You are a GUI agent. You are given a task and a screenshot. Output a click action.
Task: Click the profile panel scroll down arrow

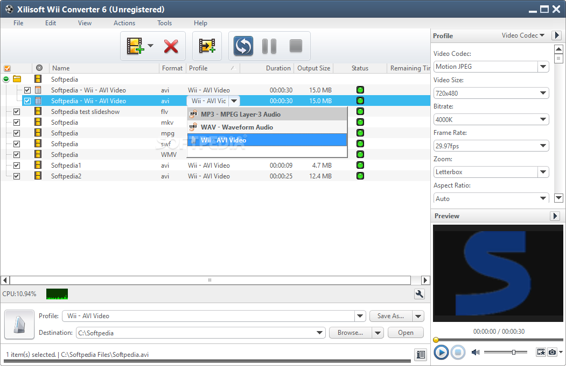click(558, 197)
